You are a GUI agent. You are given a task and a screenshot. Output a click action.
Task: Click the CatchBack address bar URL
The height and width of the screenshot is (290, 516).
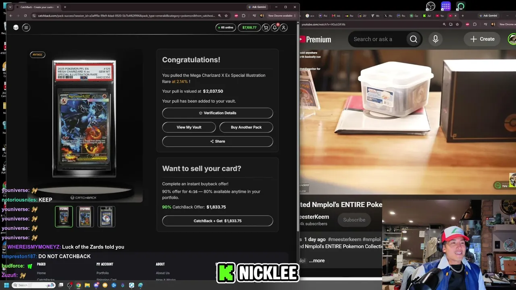(x=126, y=16)
